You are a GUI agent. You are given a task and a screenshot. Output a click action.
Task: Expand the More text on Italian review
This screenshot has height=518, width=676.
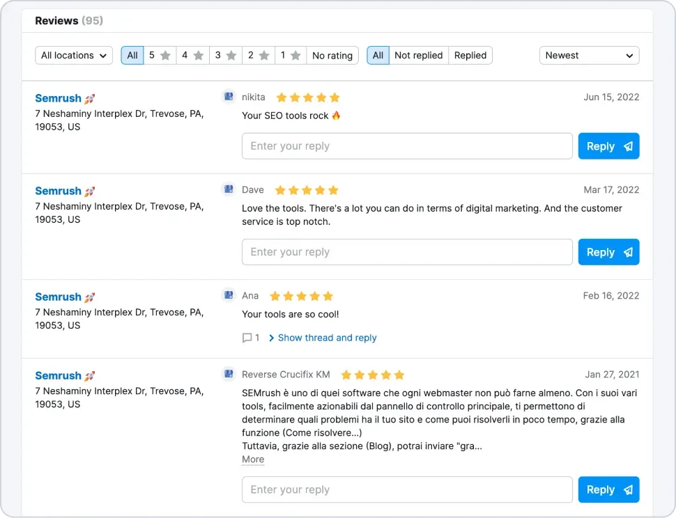tap(253, 460)
